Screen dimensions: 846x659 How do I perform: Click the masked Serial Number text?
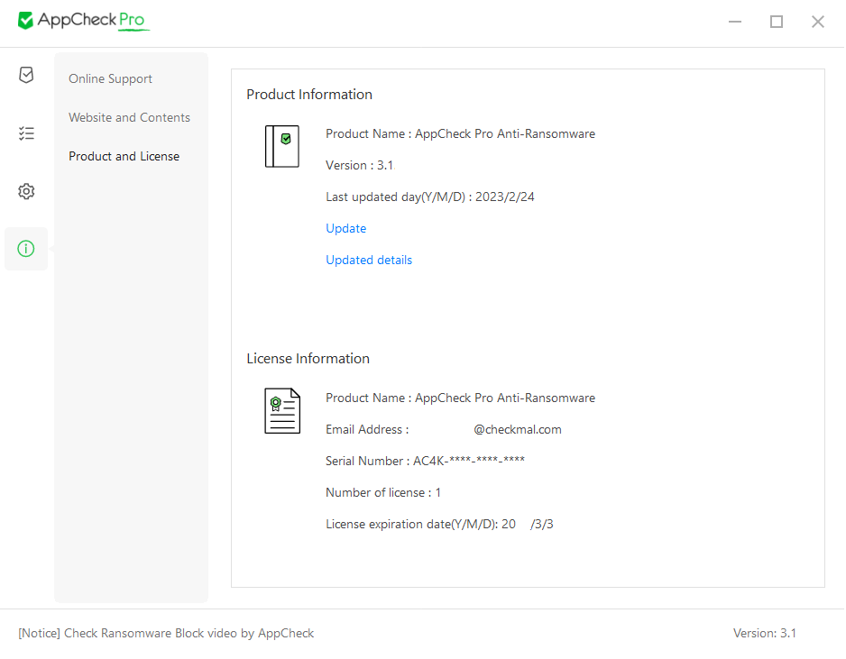425,461
